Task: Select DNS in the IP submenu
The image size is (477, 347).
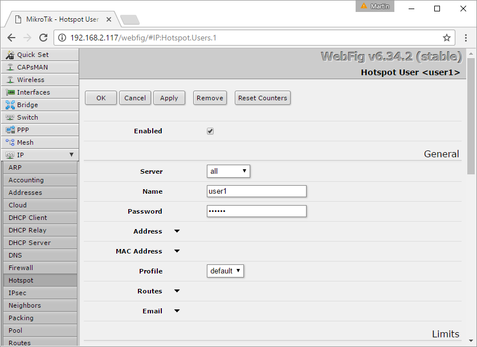Action: [40, 255]
